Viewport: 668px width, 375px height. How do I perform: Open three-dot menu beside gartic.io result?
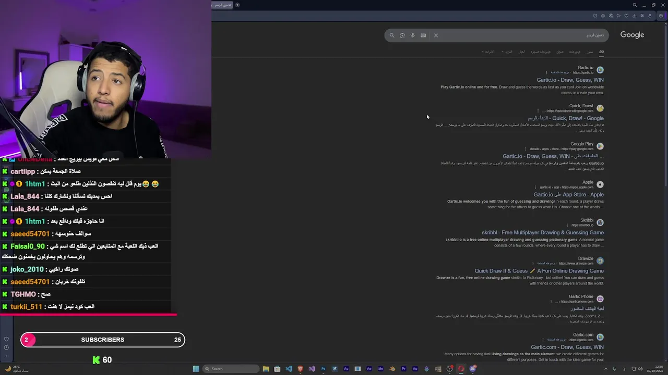(547, 72)
